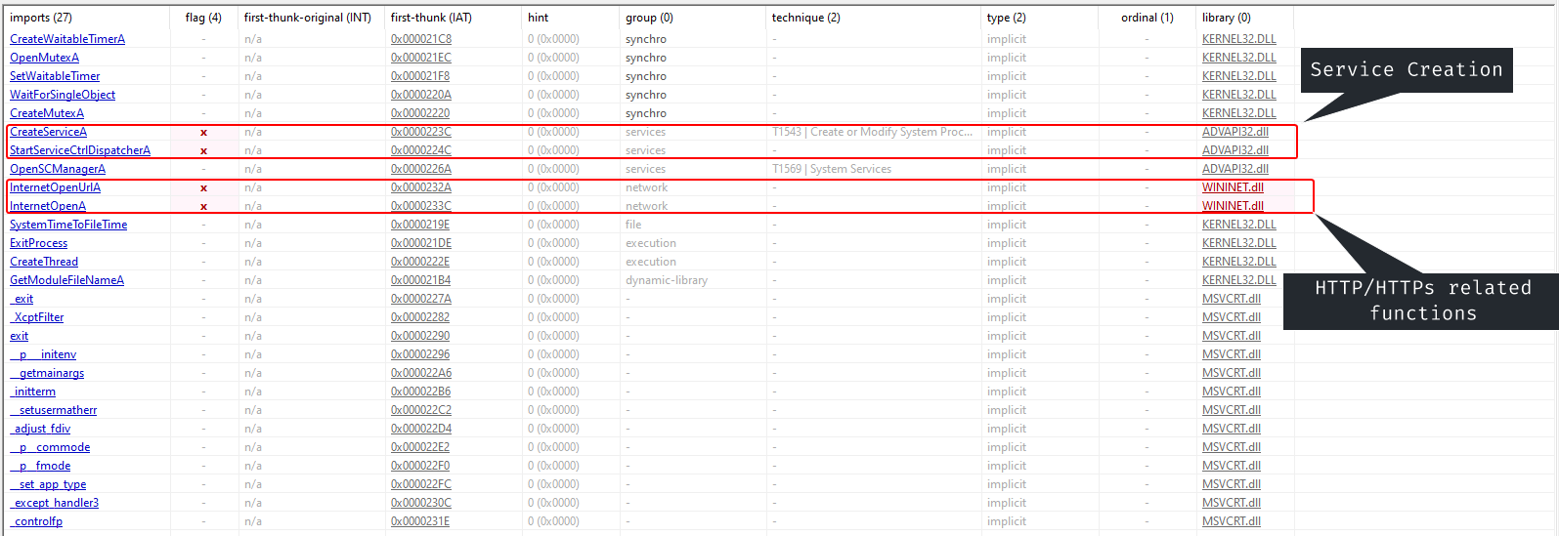Open the CreateWaitableTimerA import link

pyautogui.click(x=67, y=39)
